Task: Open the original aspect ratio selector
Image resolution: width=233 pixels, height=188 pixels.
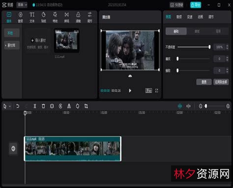Action: (x=148, y=91)
